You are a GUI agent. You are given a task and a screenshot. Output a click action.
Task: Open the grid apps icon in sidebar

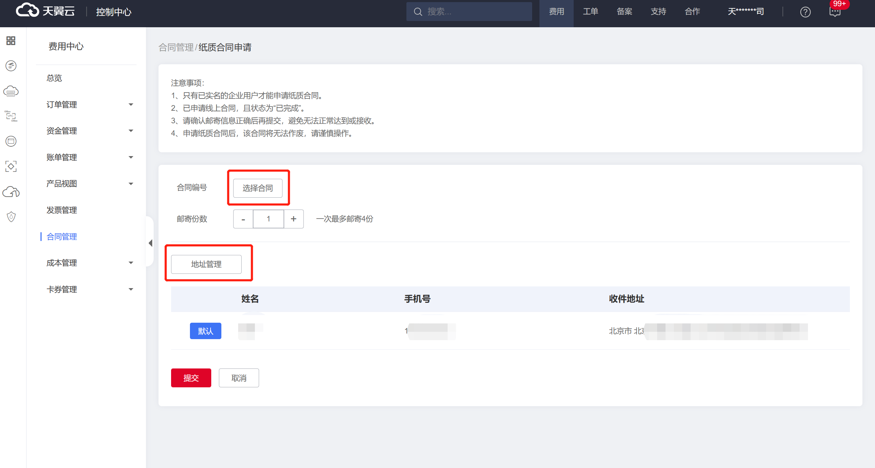point(11,41)
